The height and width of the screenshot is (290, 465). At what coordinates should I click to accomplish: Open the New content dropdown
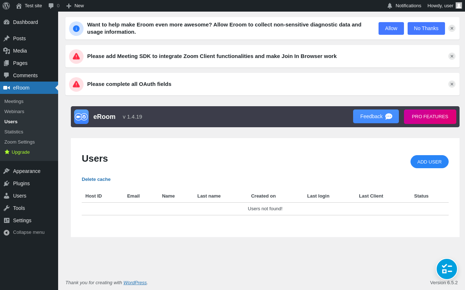[x=75, y=6]
